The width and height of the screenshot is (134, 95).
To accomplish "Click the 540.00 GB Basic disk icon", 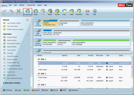I will pos(38,31).
